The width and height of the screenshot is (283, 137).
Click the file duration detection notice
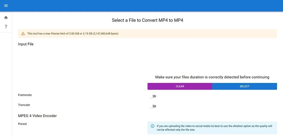tap(212, 77)
